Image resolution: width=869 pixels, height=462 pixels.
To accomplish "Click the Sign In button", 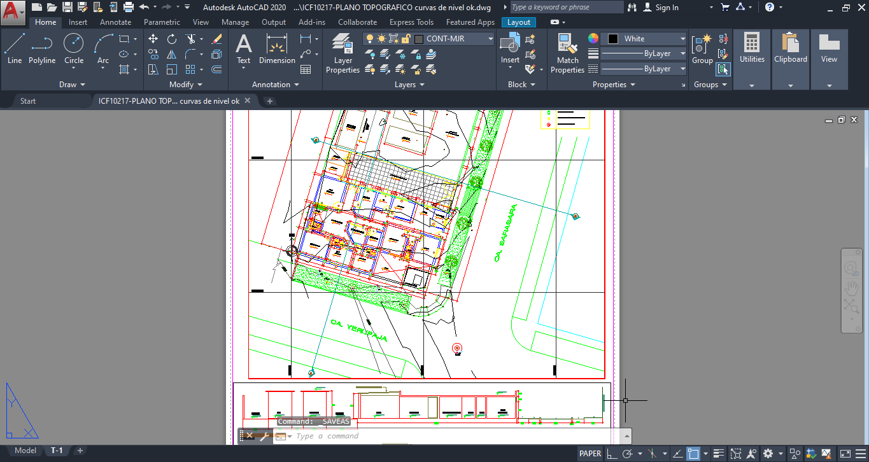I will 661,8.
